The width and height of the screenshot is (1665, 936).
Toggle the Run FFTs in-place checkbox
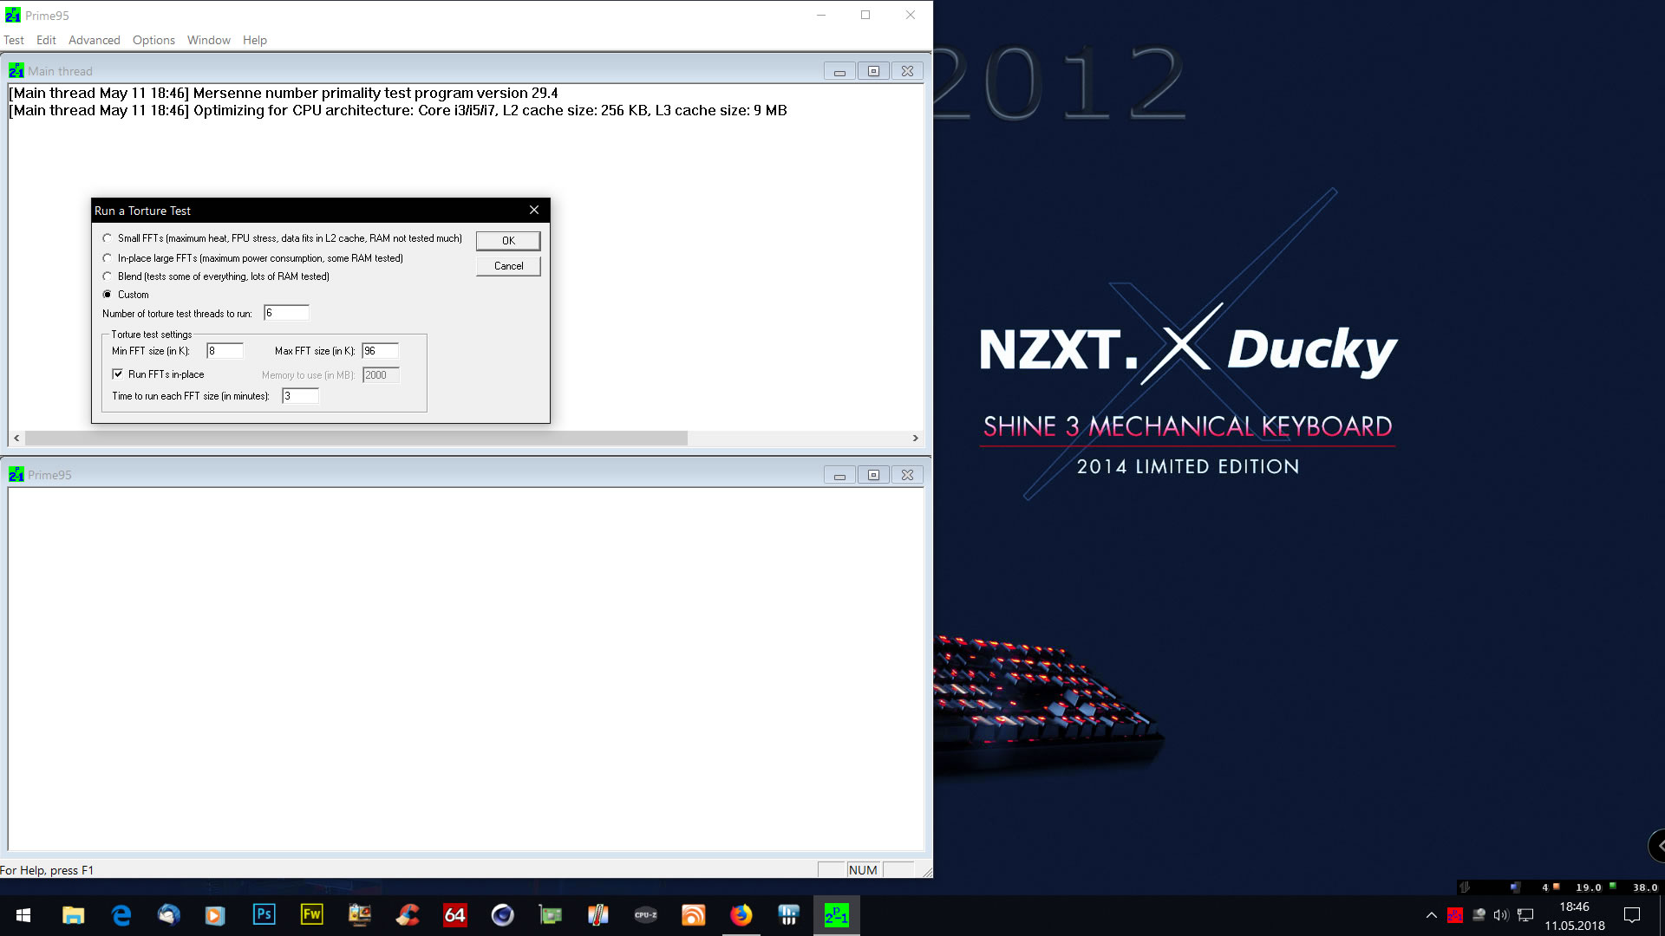(x=118, y=374)
